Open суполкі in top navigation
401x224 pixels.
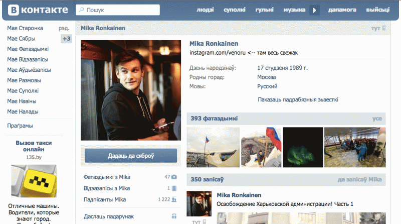click(x=235, y=10)
